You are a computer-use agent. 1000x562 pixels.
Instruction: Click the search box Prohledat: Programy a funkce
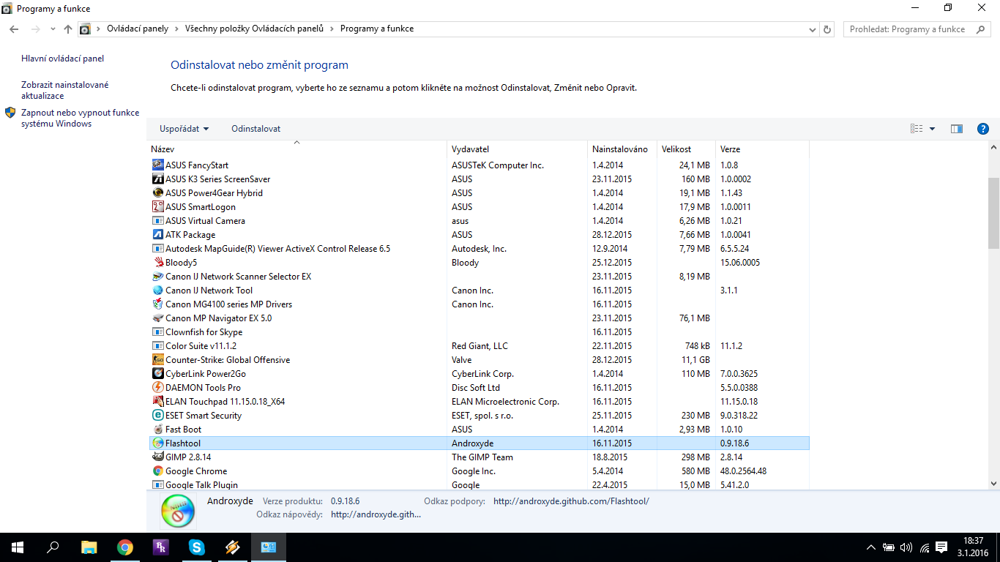tap(917, 29)
